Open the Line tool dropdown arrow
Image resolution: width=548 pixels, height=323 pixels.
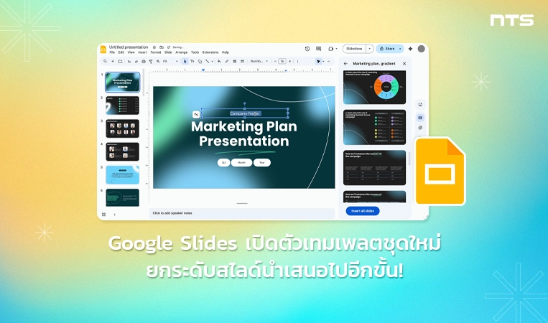click(212, 62)
